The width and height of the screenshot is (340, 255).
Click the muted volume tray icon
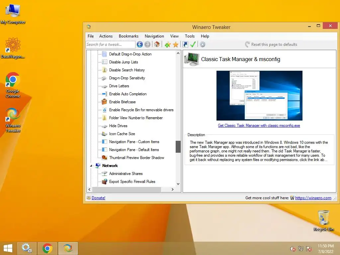click(x=293, y=249)
